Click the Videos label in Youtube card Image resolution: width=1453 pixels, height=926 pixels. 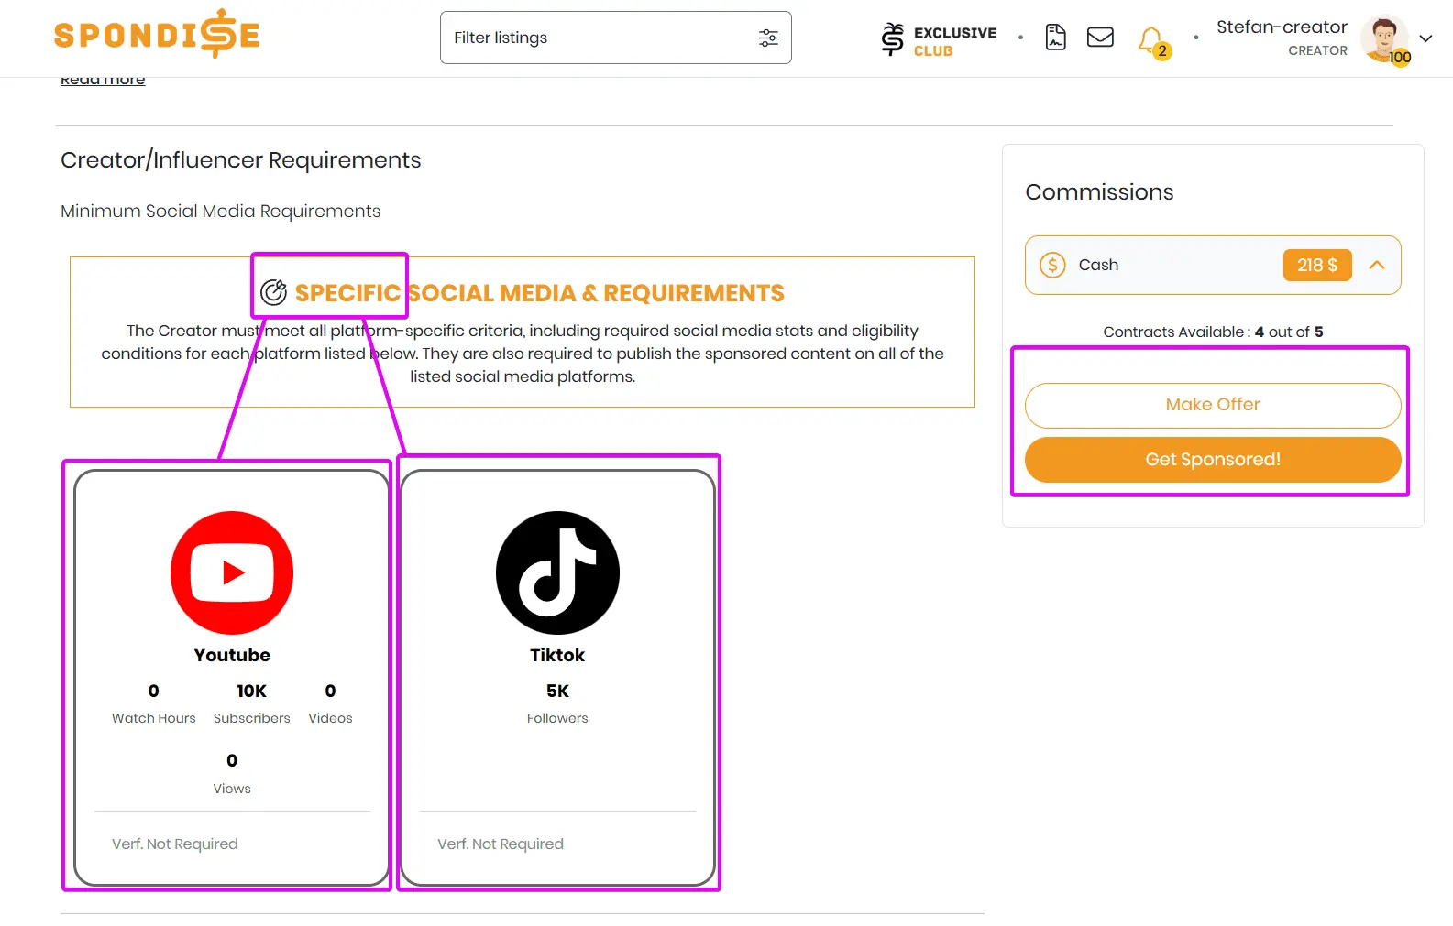(x=330, y=718)
